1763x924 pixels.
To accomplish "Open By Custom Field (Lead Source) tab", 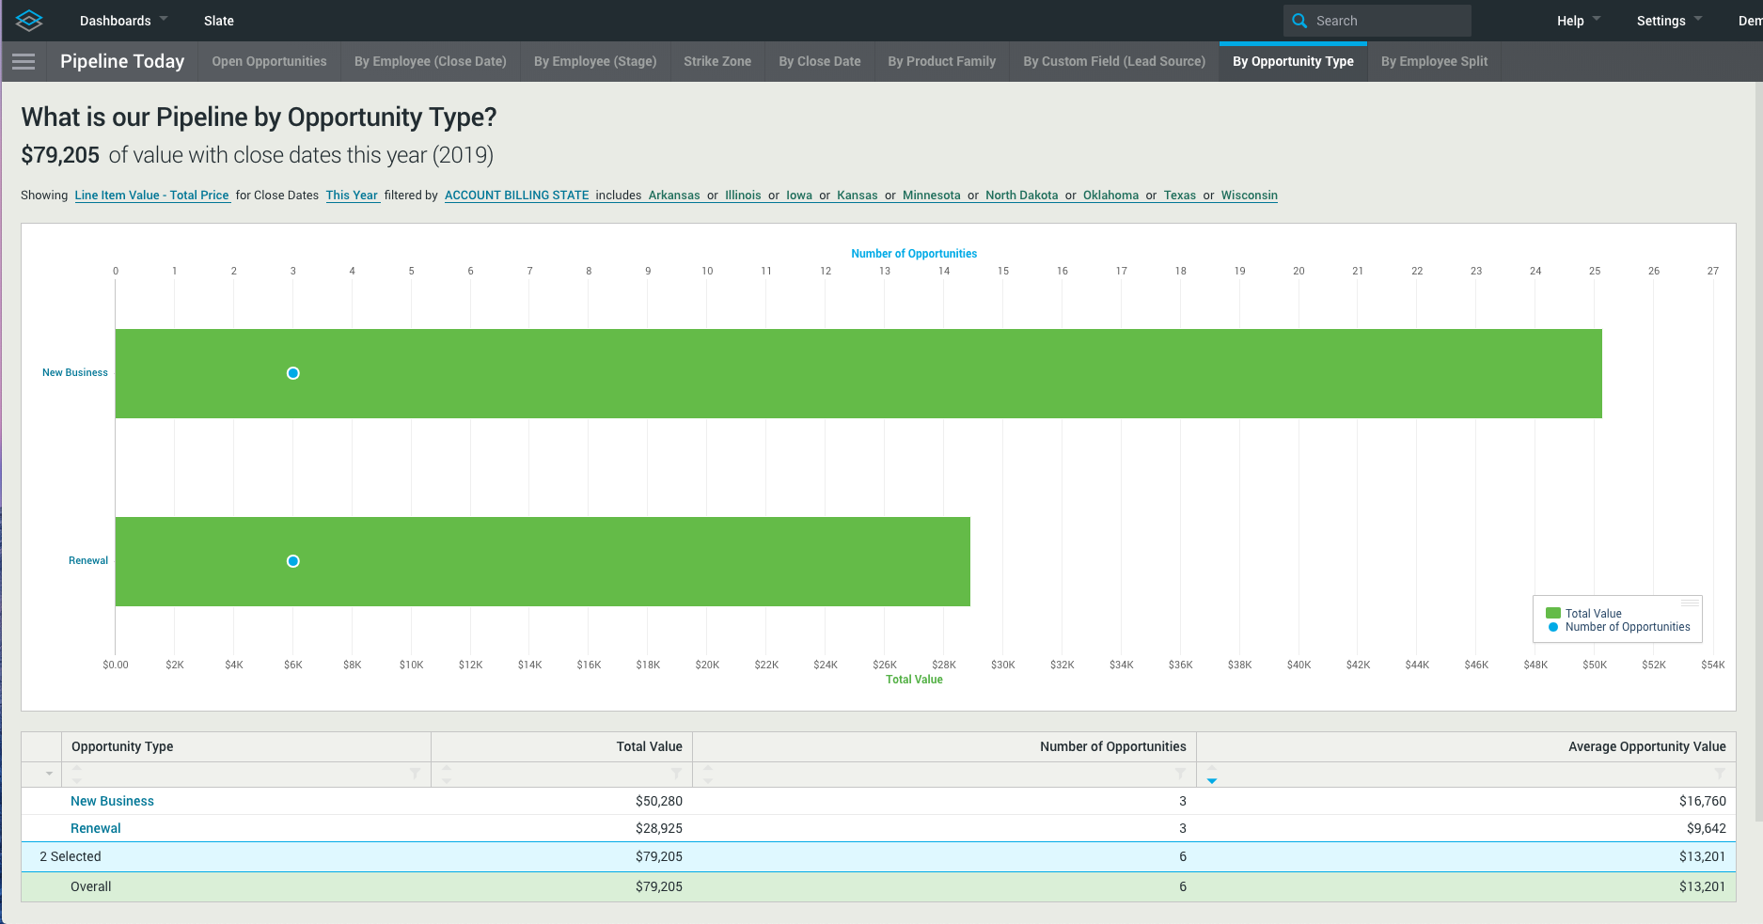I will click(1114, 61).
